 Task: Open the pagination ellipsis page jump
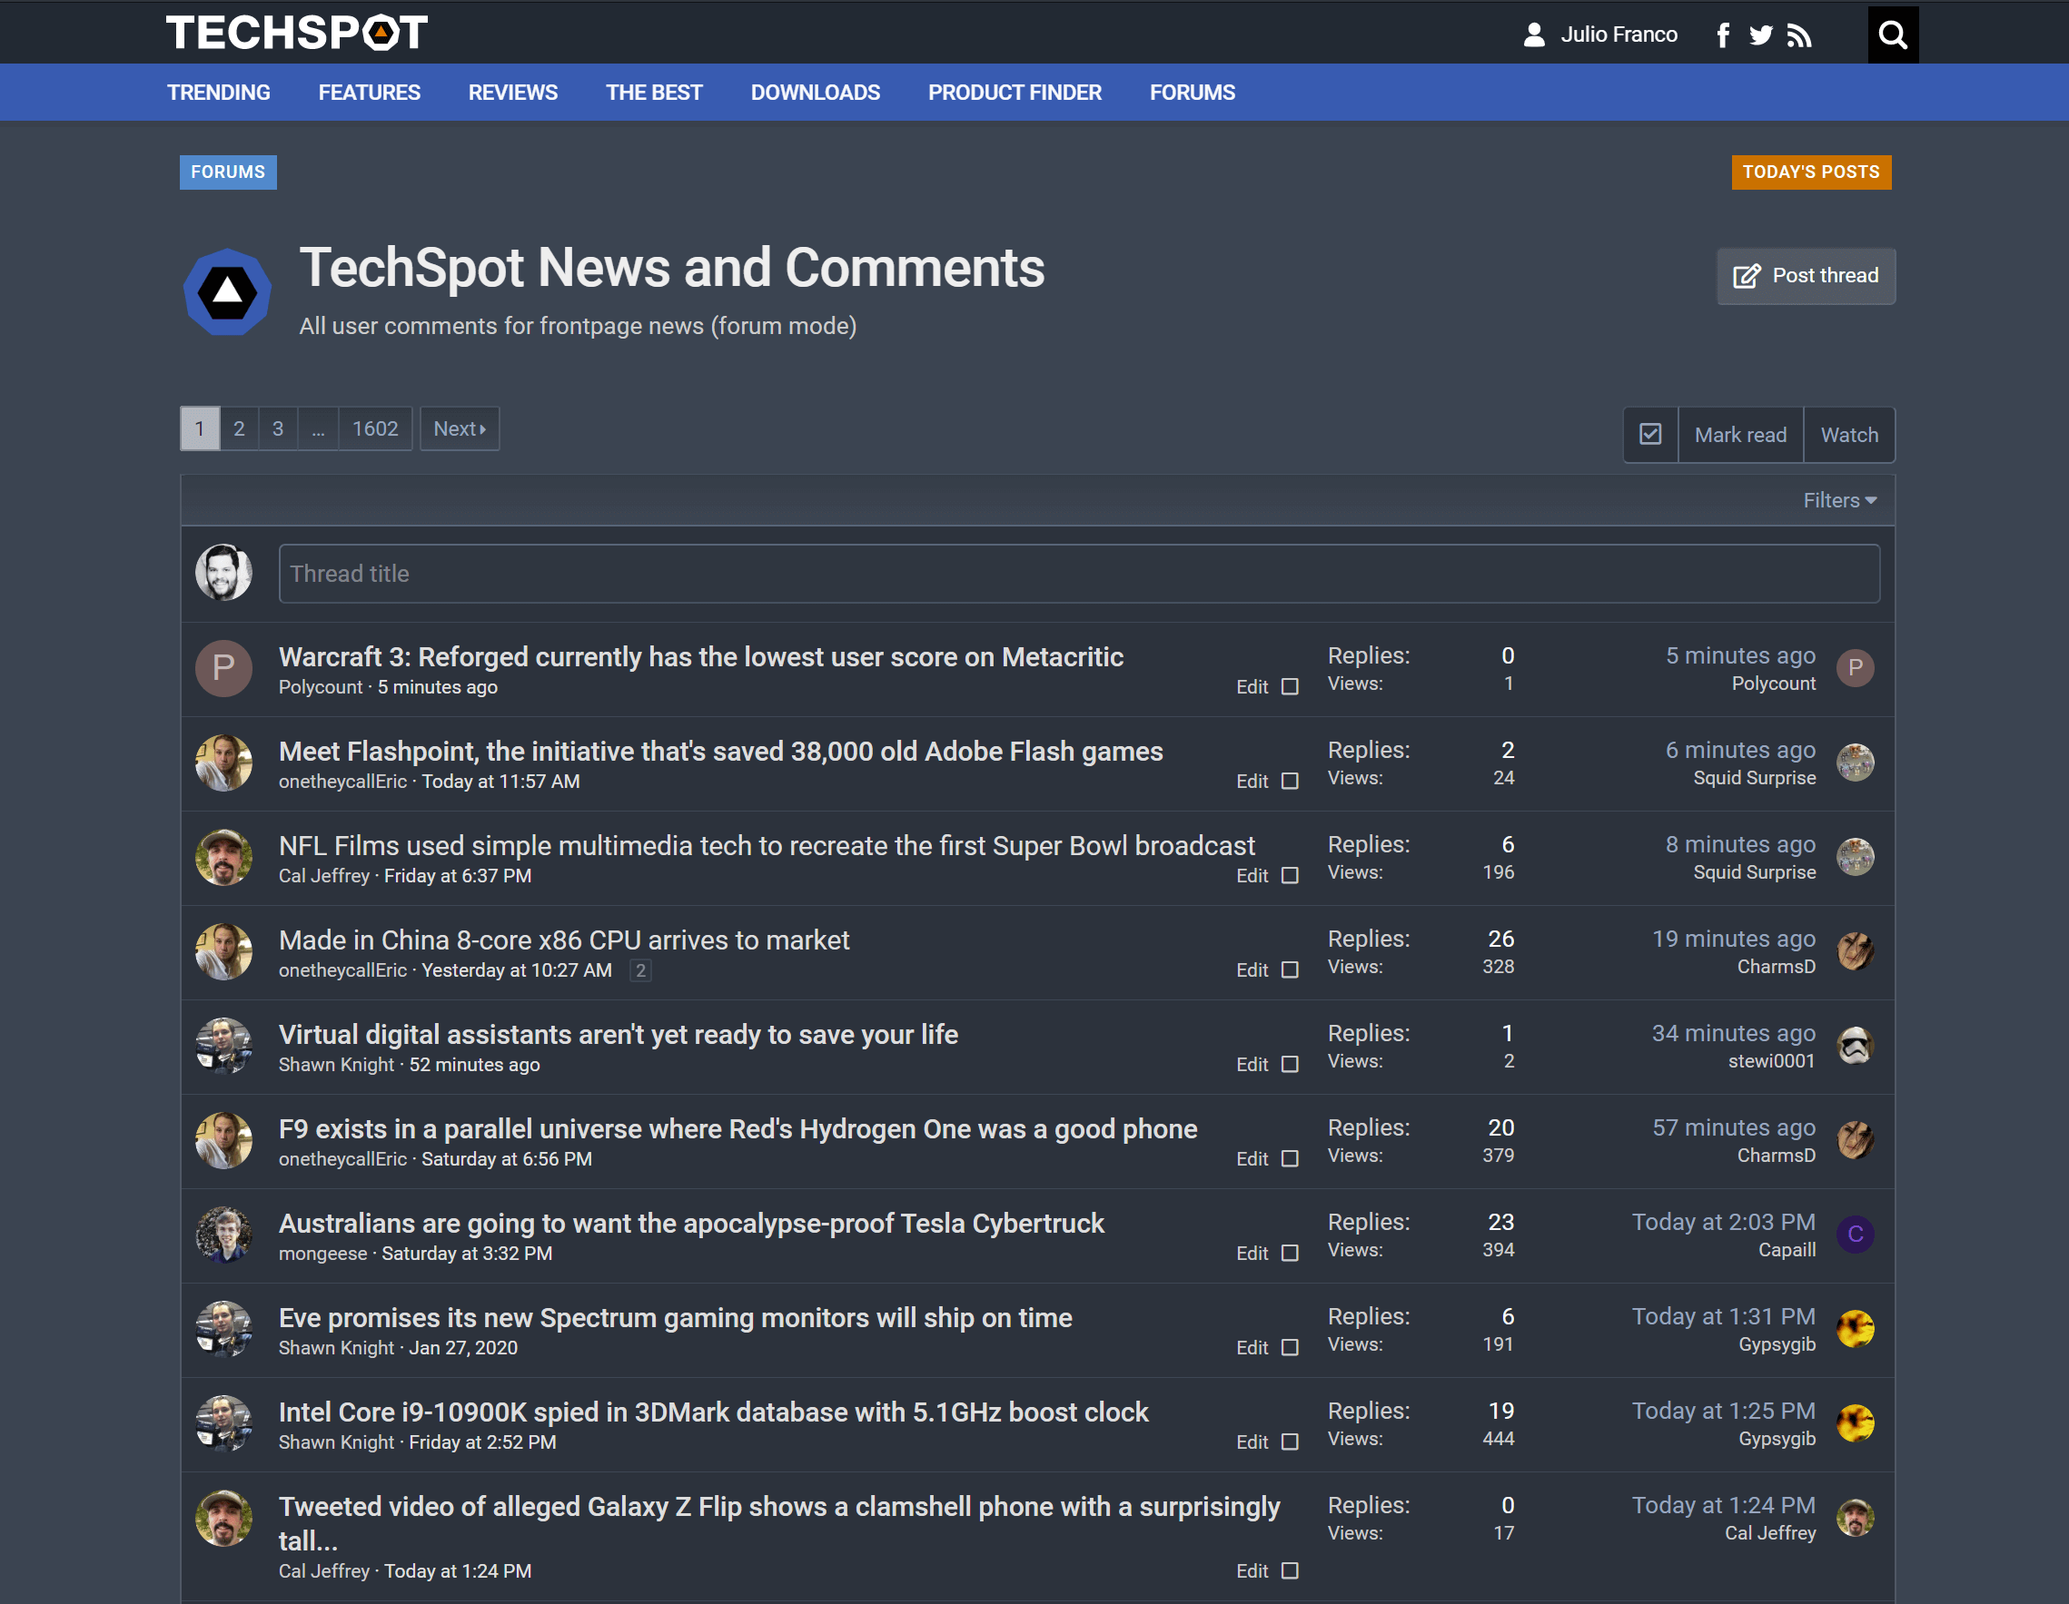tap(318, 429)
